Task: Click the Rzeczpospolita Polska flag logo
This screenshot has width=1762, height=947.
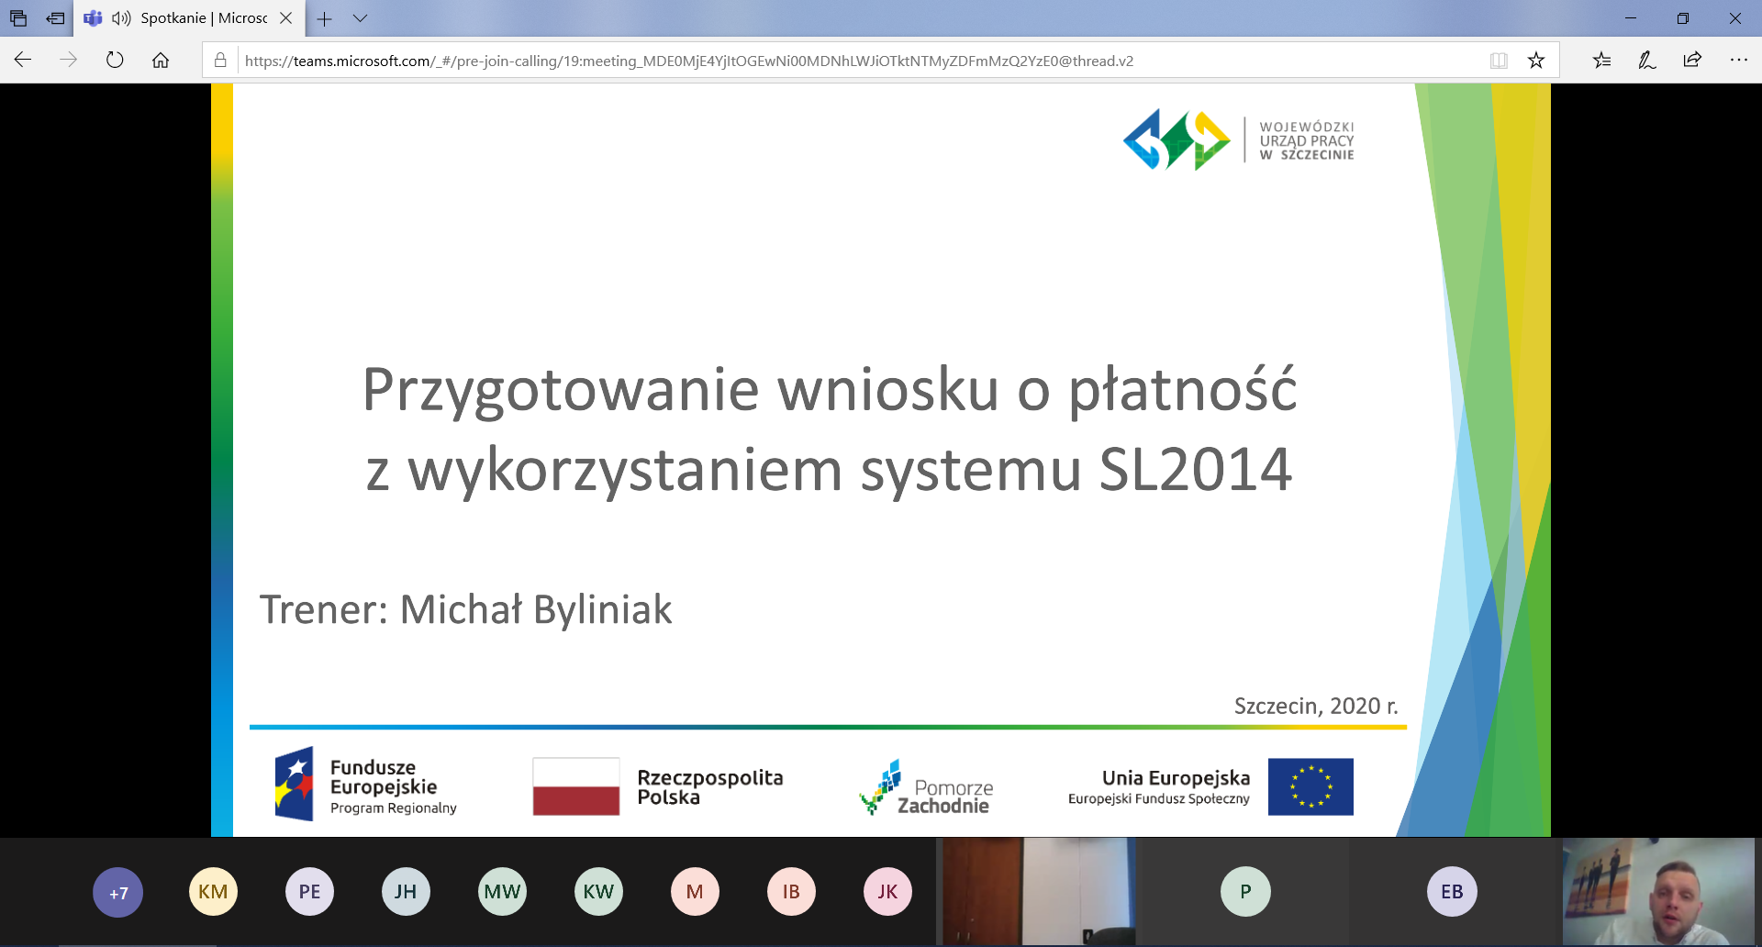Action: [x=658, y=786]
